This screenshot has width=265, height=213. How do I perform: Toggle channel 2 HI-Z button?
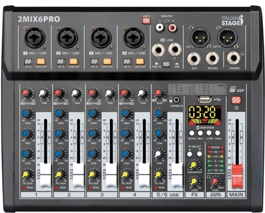click(61, 62)
